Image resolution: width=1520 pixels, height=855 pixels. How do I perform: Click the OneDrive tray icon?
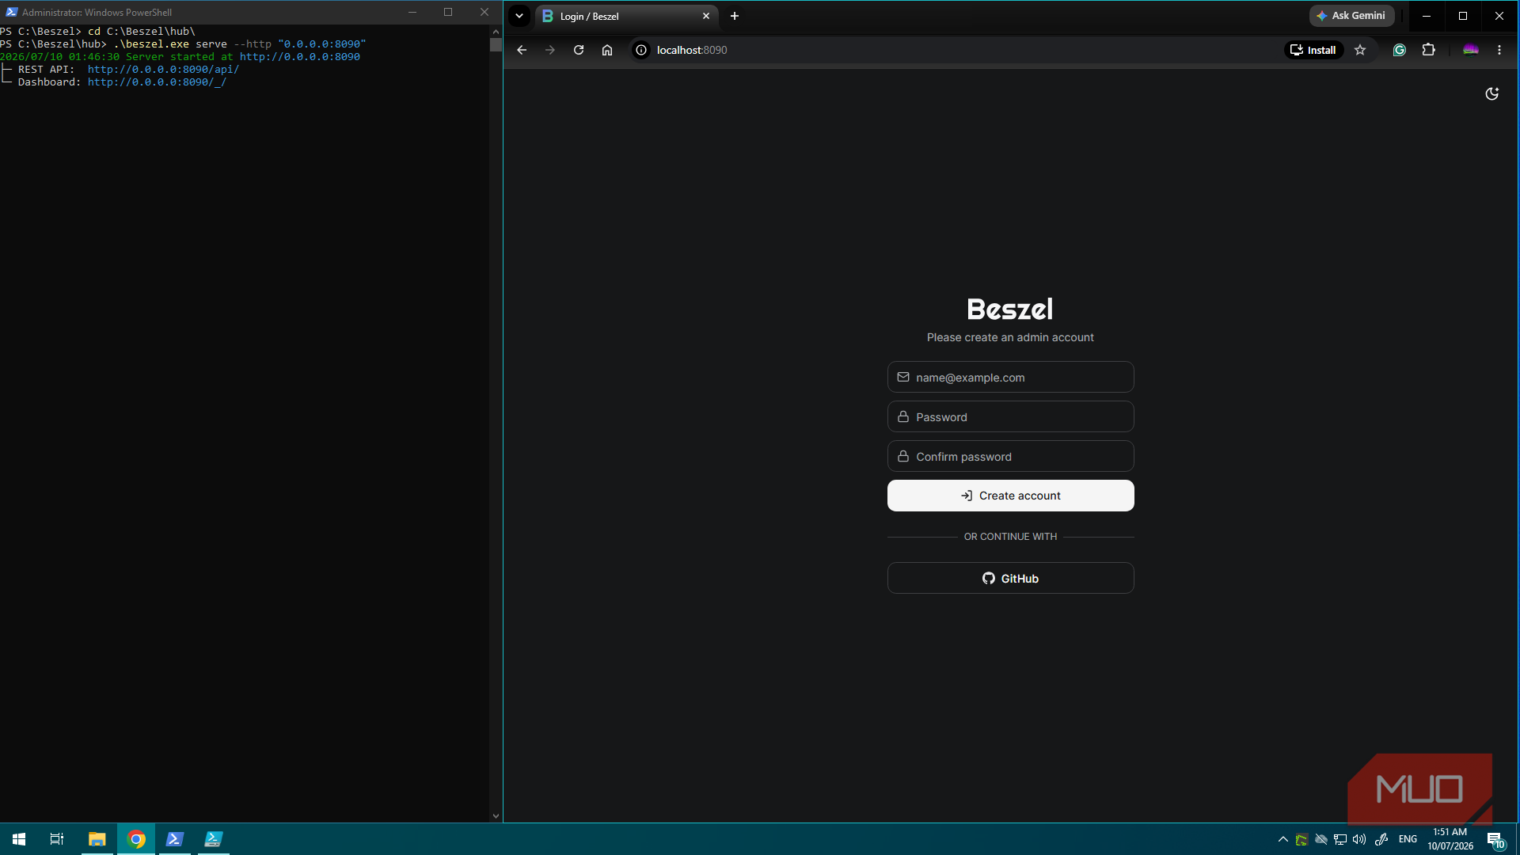[1320, 839]
